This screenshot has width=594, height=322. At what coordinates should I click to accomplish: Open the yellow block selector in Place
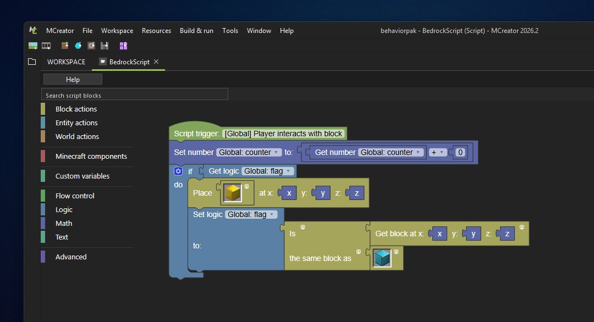(232, 192)
